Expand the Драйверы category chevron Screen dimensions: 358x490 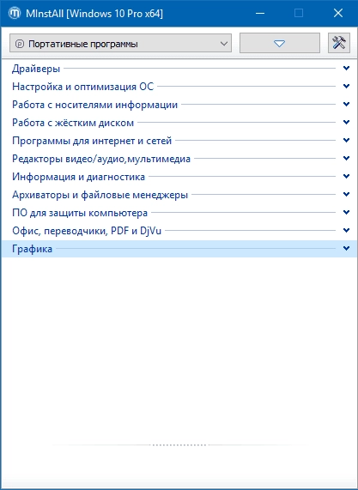346,68
